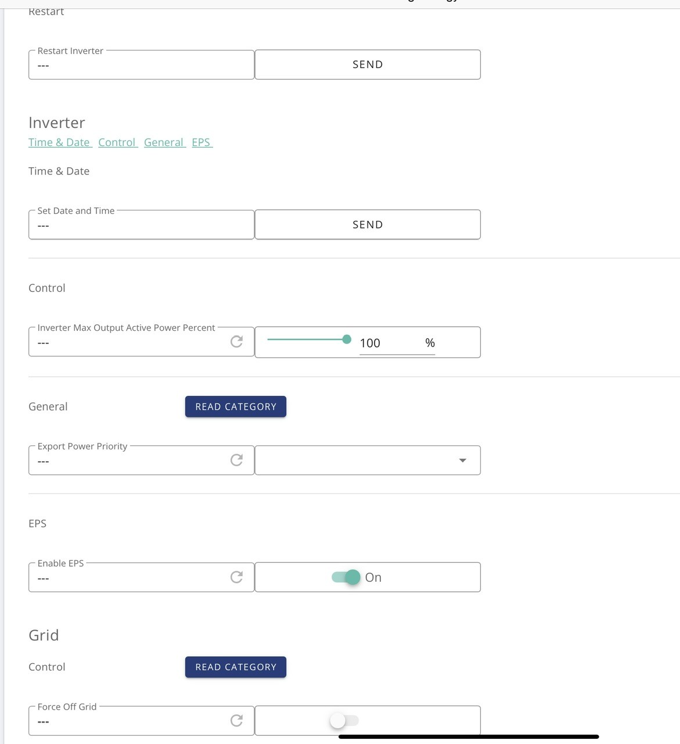
Task: Go to the Control anchor link
Action: tap(118, 142)
